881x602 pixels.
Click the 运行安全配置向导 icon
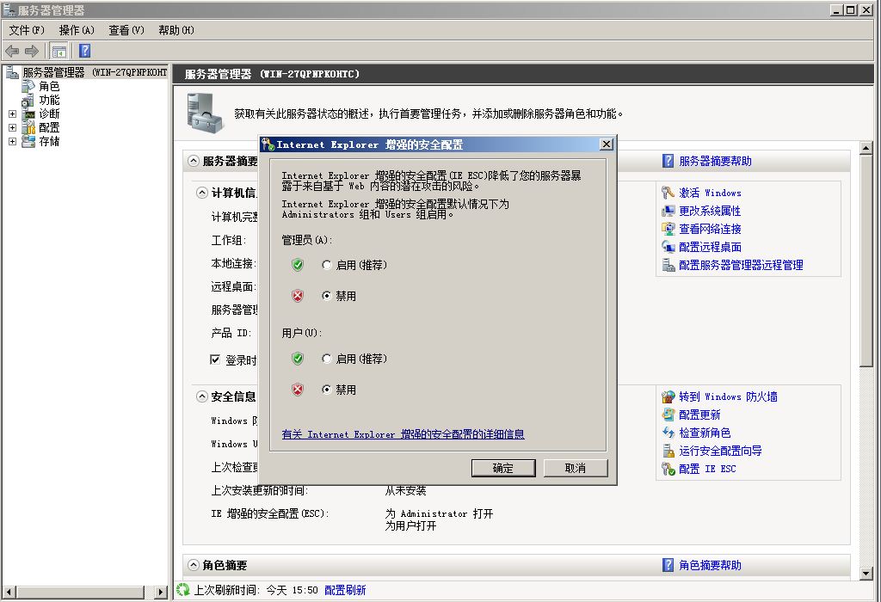click(x=668, y=451)
